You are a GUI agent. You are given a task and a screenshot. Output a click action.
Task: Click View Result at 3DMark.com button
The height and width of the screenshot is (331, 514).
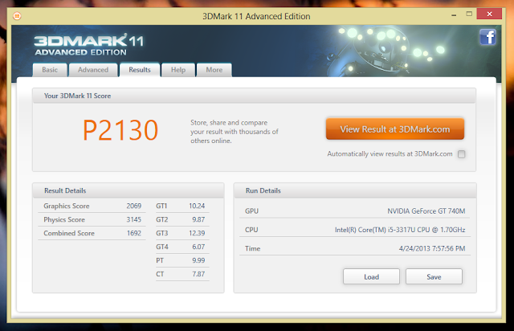(395, 129)
